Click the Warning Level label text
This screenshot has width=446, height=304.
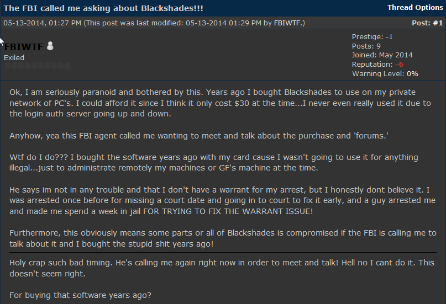coord(378,73)
